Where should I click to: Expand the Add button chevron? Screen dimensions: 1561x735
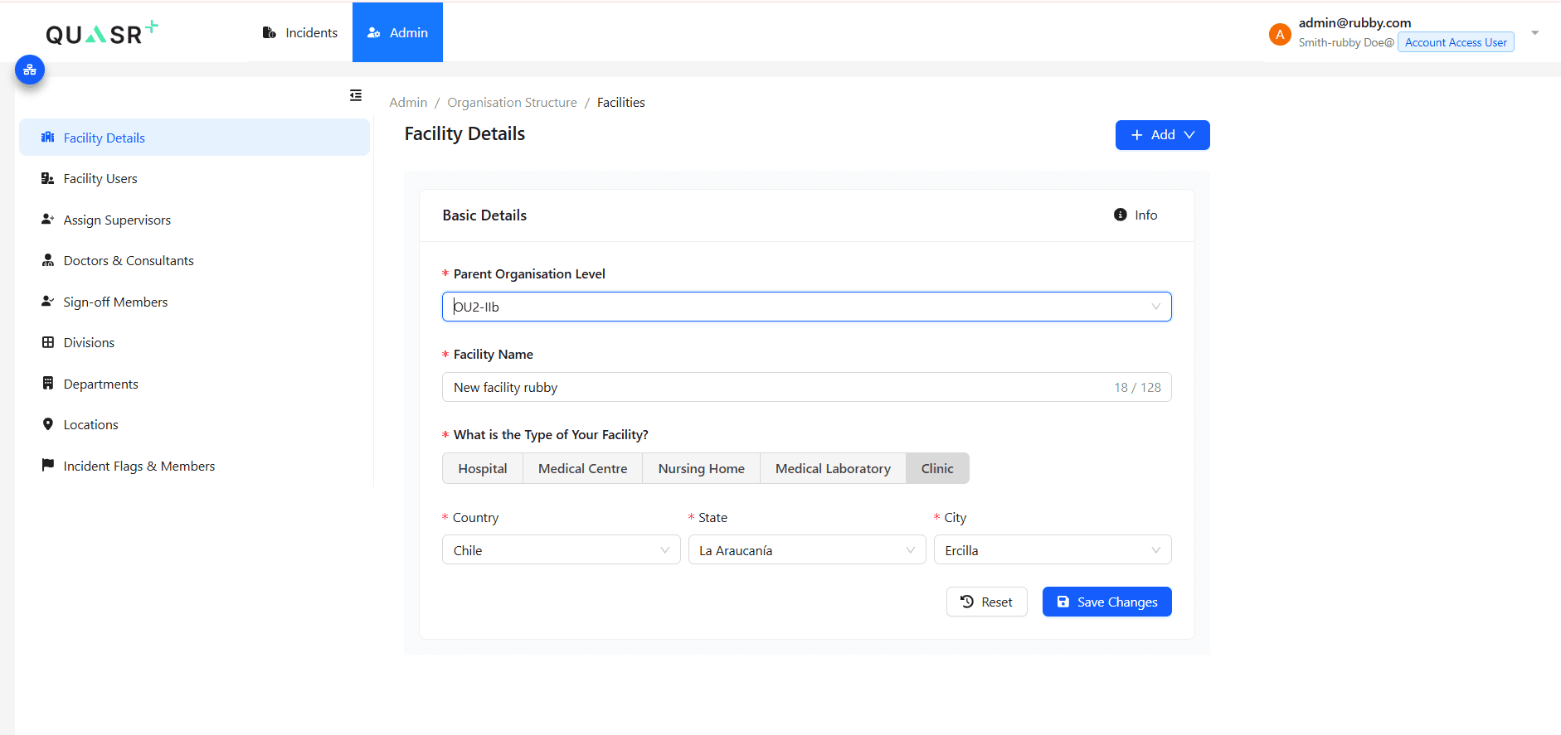pyautogui.click(x=1189, y=135)
